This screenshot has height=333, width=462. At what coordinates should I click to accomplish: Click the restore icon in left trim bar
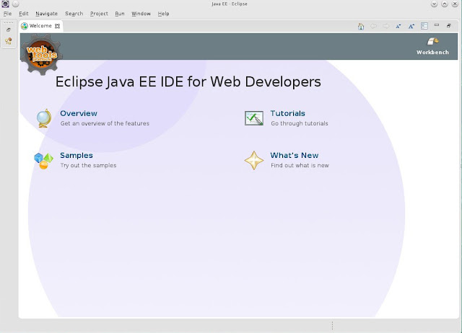(9, 30)
